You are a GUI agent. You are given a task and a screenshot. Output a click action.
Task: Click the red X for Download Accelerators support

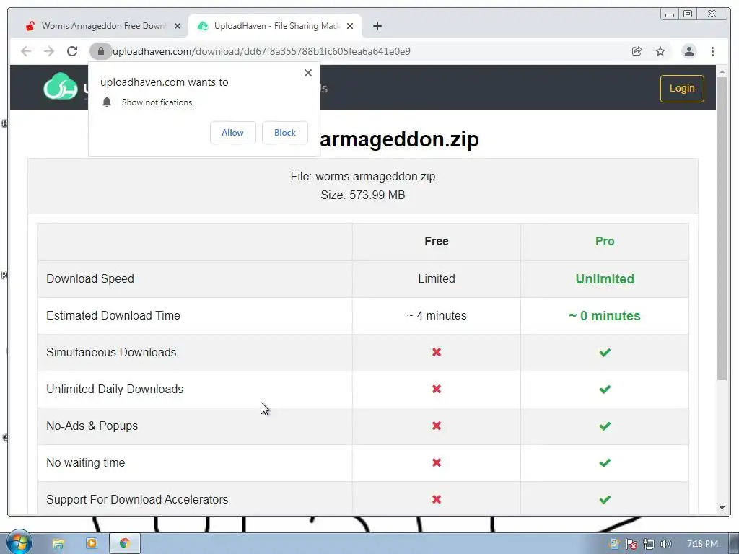click(437, 499)
